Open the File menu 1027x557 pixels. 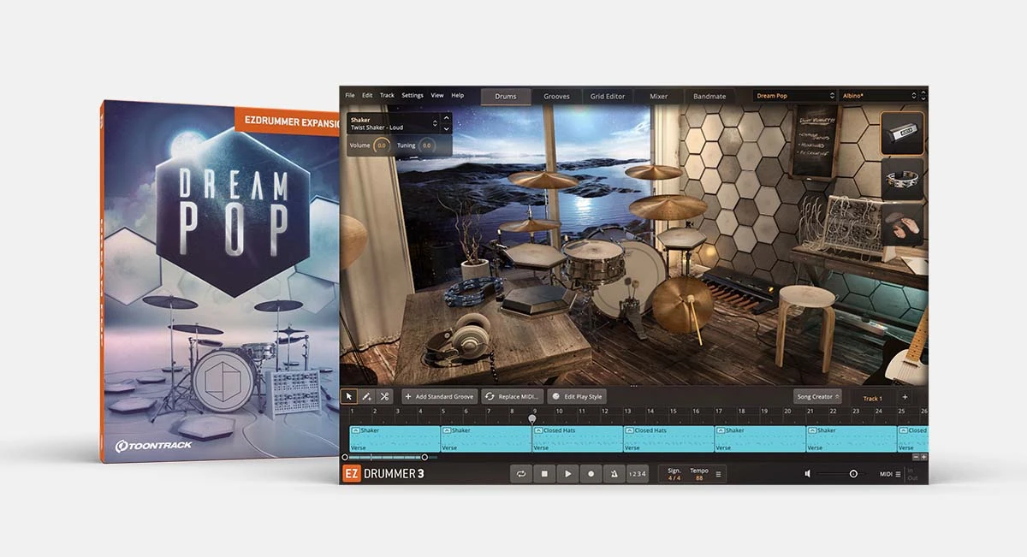coord(350,95)
